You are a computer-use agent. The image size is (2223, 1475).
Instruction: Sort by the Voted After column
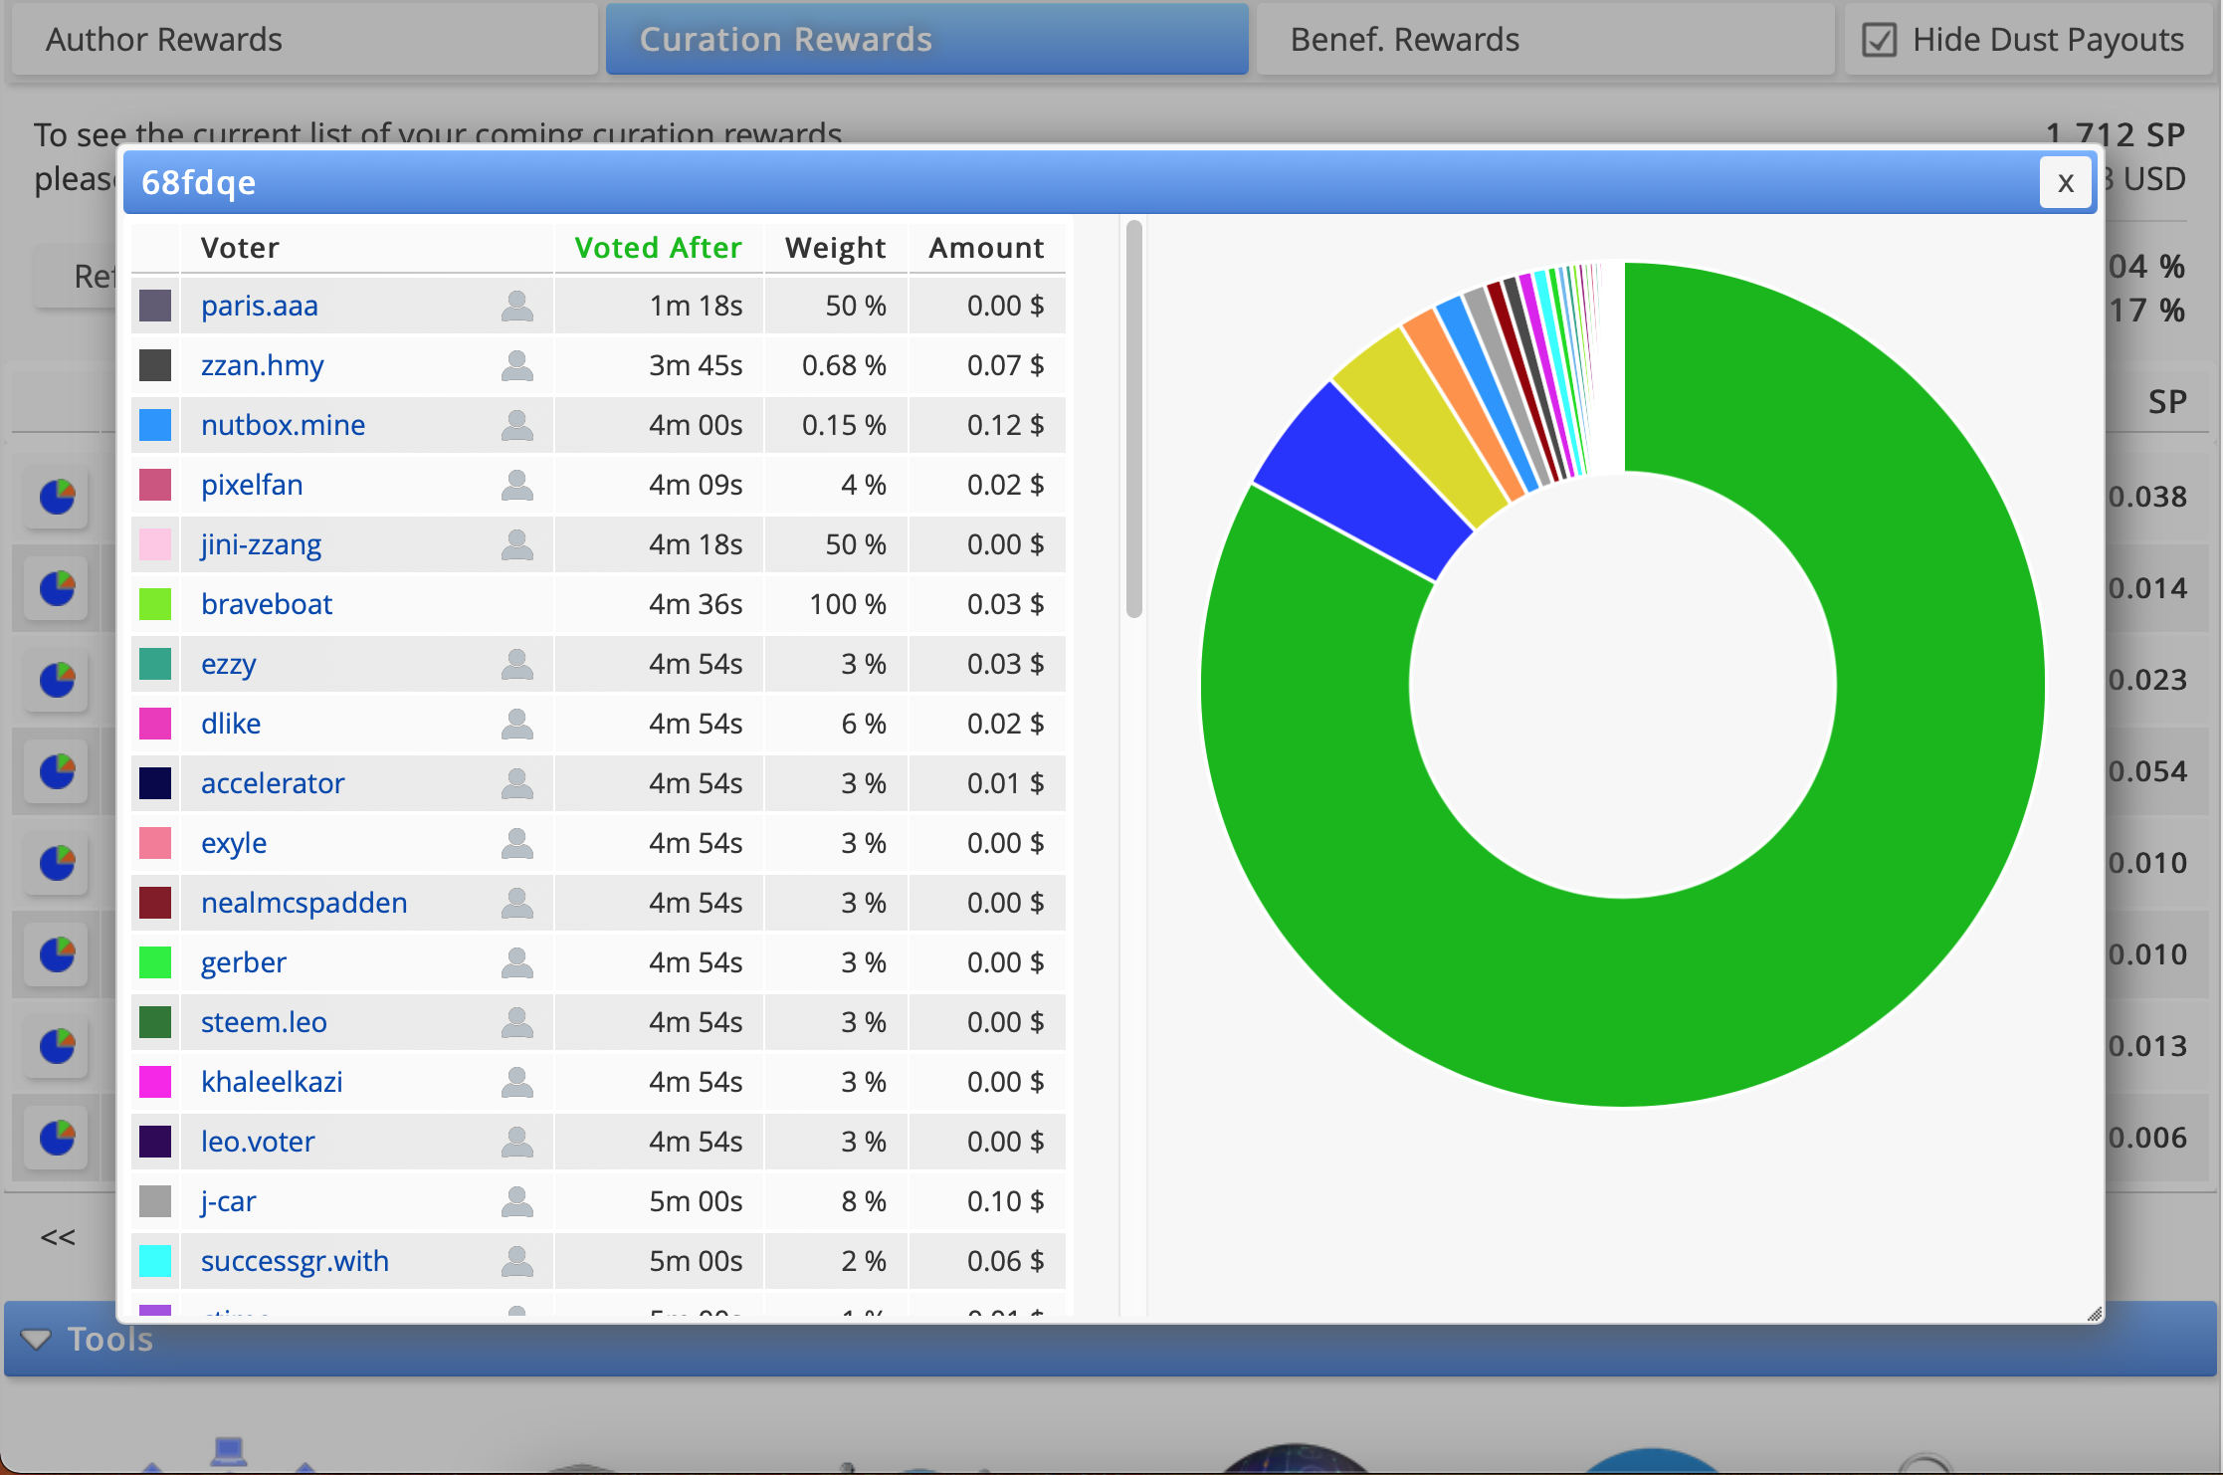(658, 248)
